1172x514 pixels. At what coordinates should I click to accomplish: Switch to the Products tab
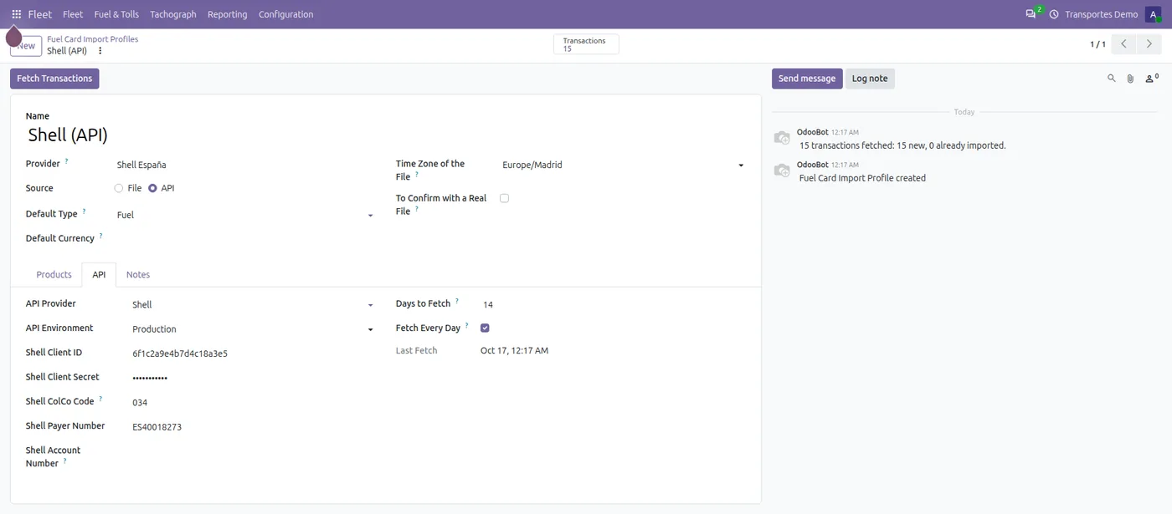tap(54, 274)
